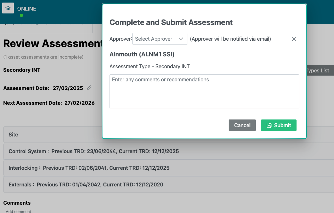
Task: Open the Select Approver dropdown
Action: [x=159, y=39]
